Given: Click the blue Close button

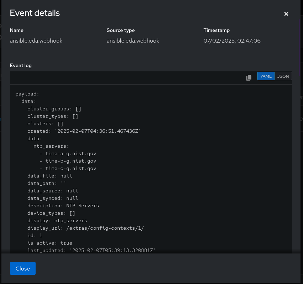Looking at the screenshot, I should point(22,268).
